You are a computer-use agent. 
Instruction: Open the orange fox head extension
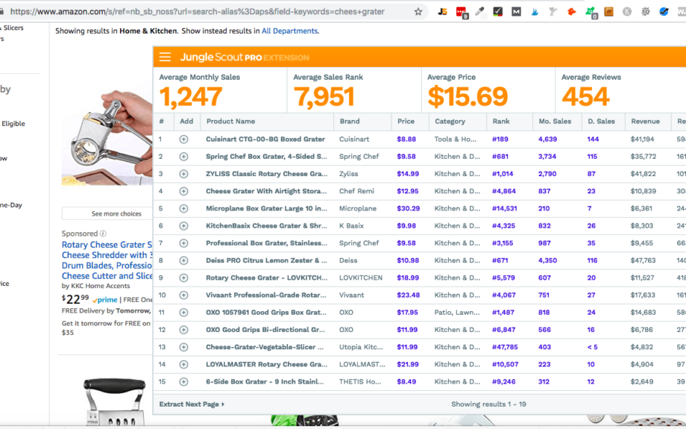(x=571, y=12)
